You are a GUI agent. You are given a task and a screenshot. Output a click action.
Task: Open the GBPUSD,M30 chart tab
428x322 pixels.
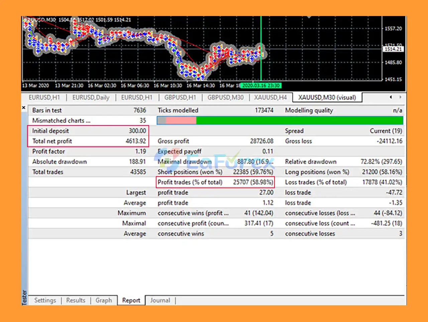(x=225, y=97)
